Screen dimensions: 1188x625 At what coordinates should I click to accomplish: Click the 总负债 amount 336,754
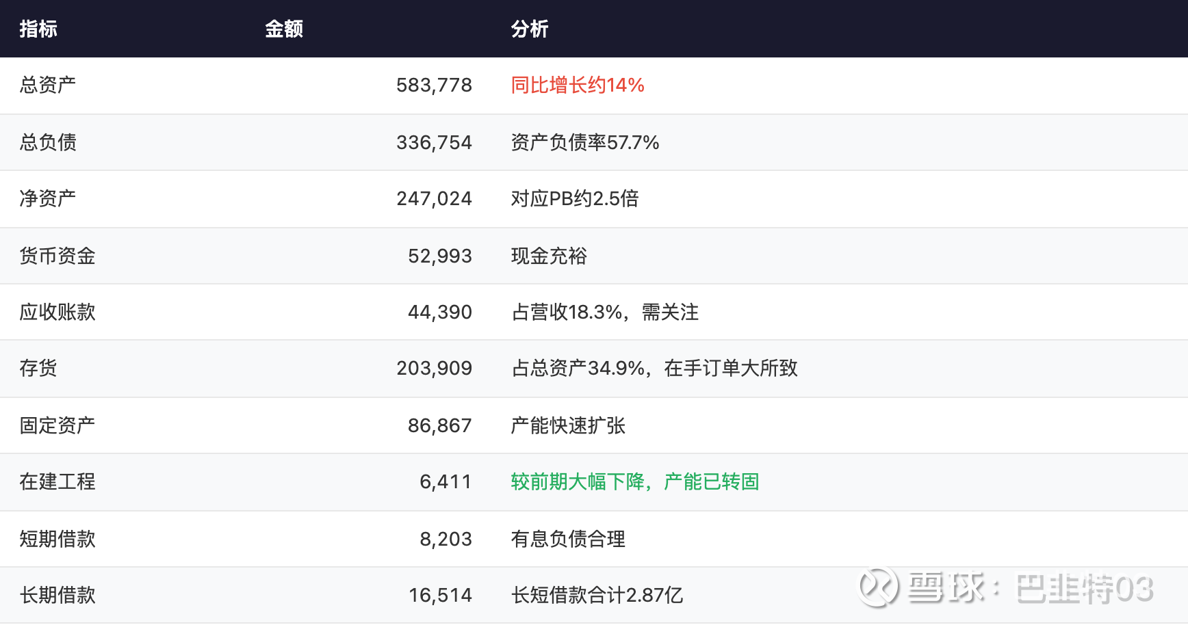[x=434, y=142]
